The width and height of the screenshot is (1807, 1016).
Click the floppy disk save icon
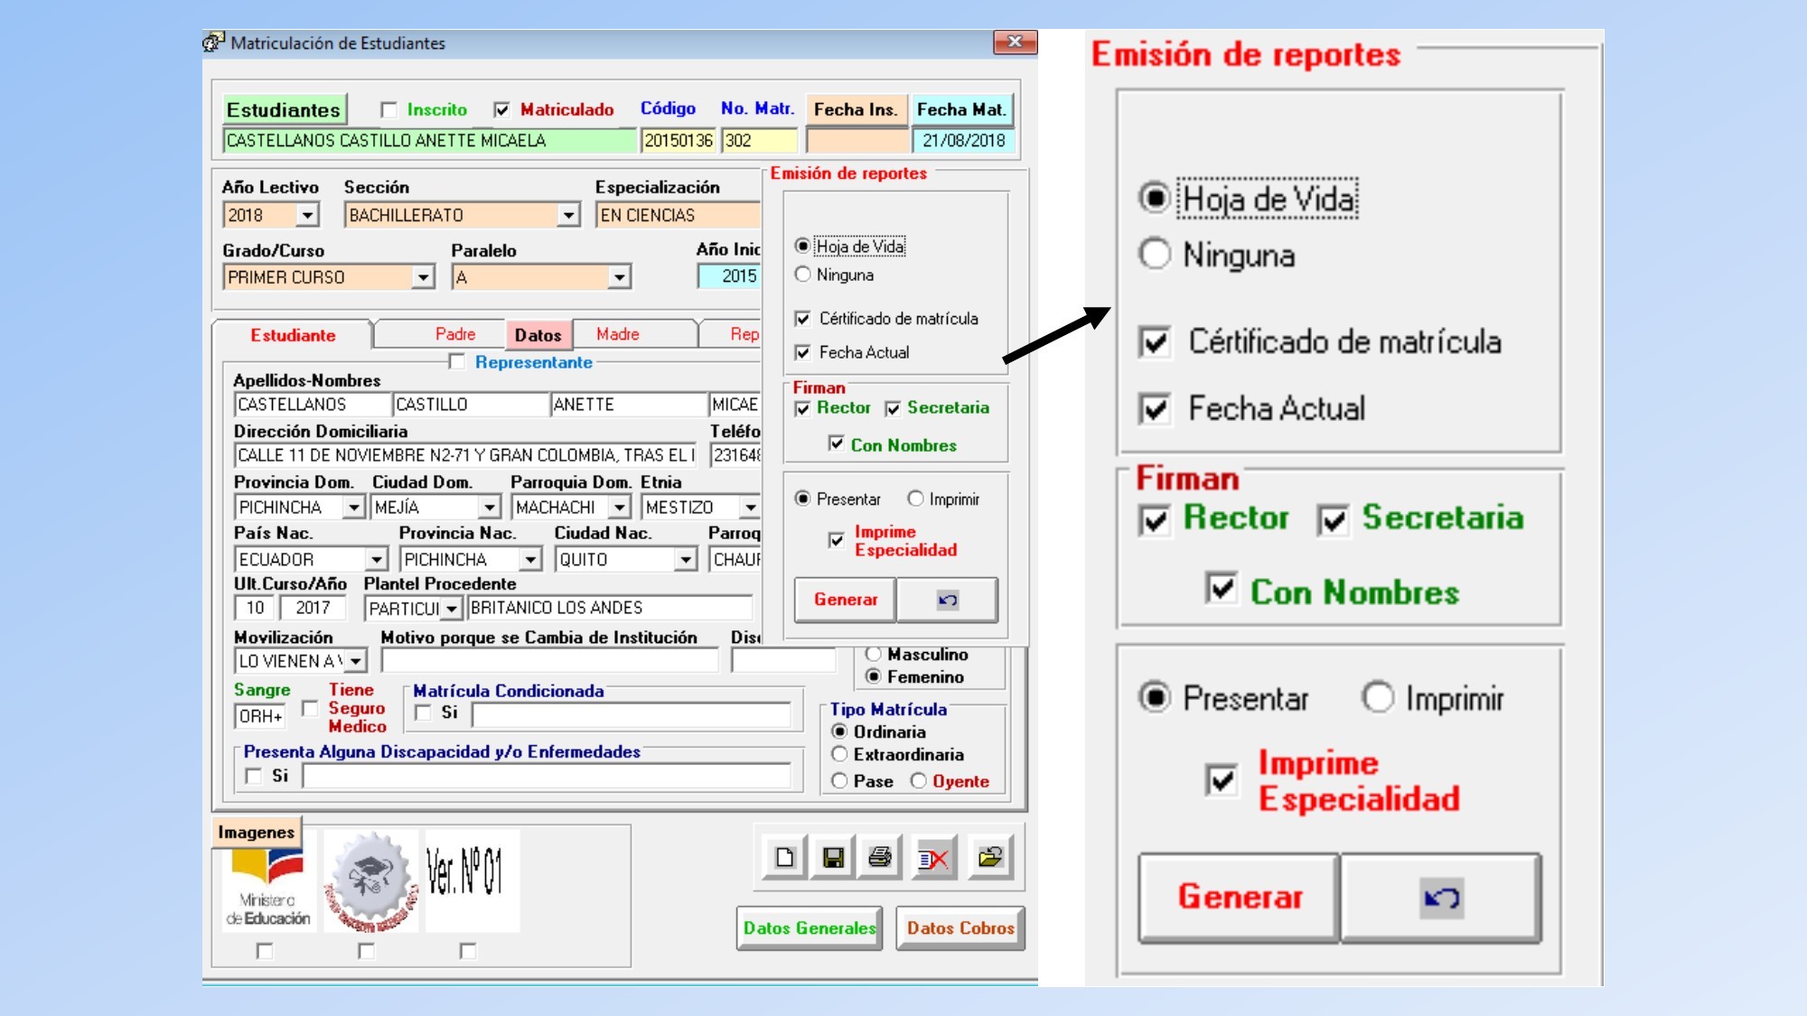point(833,857)
